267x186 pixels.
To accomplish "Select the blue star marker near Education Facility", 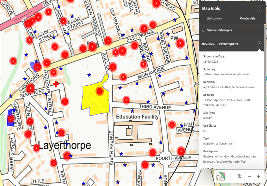I will [x=133, y=111].
